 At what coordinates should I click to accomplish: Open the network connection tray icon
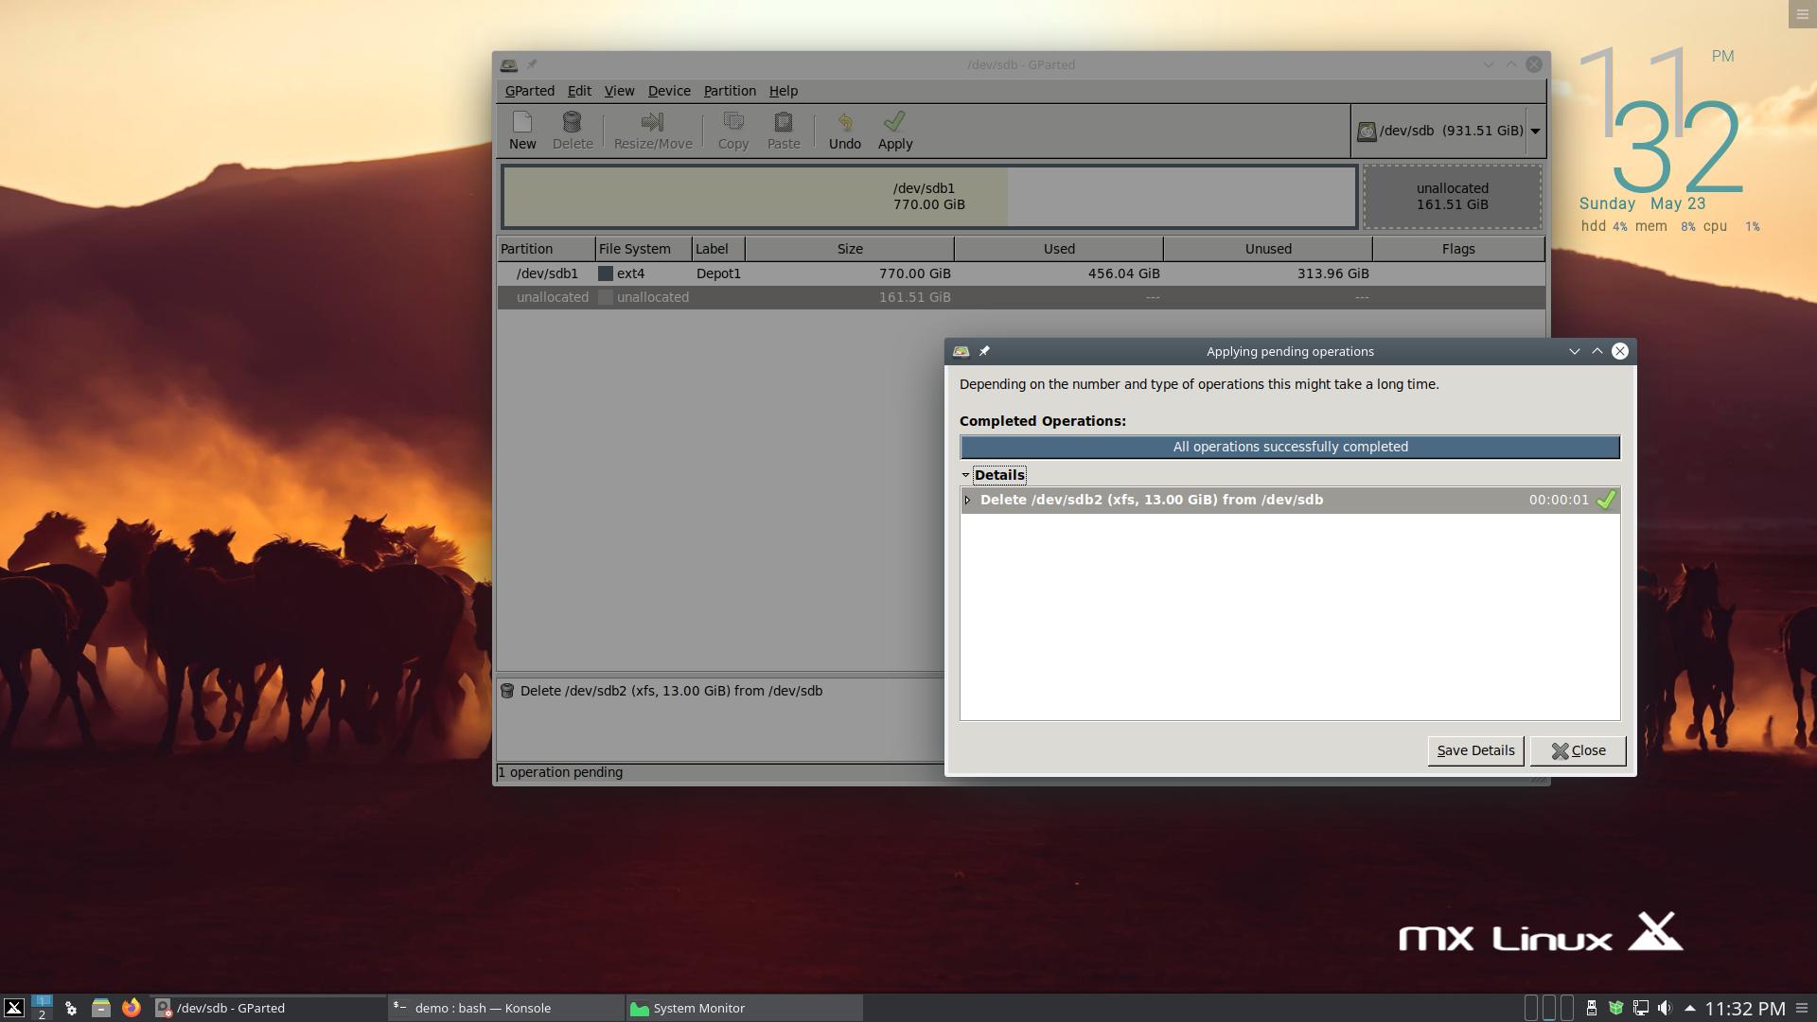pos(1641,1008)
